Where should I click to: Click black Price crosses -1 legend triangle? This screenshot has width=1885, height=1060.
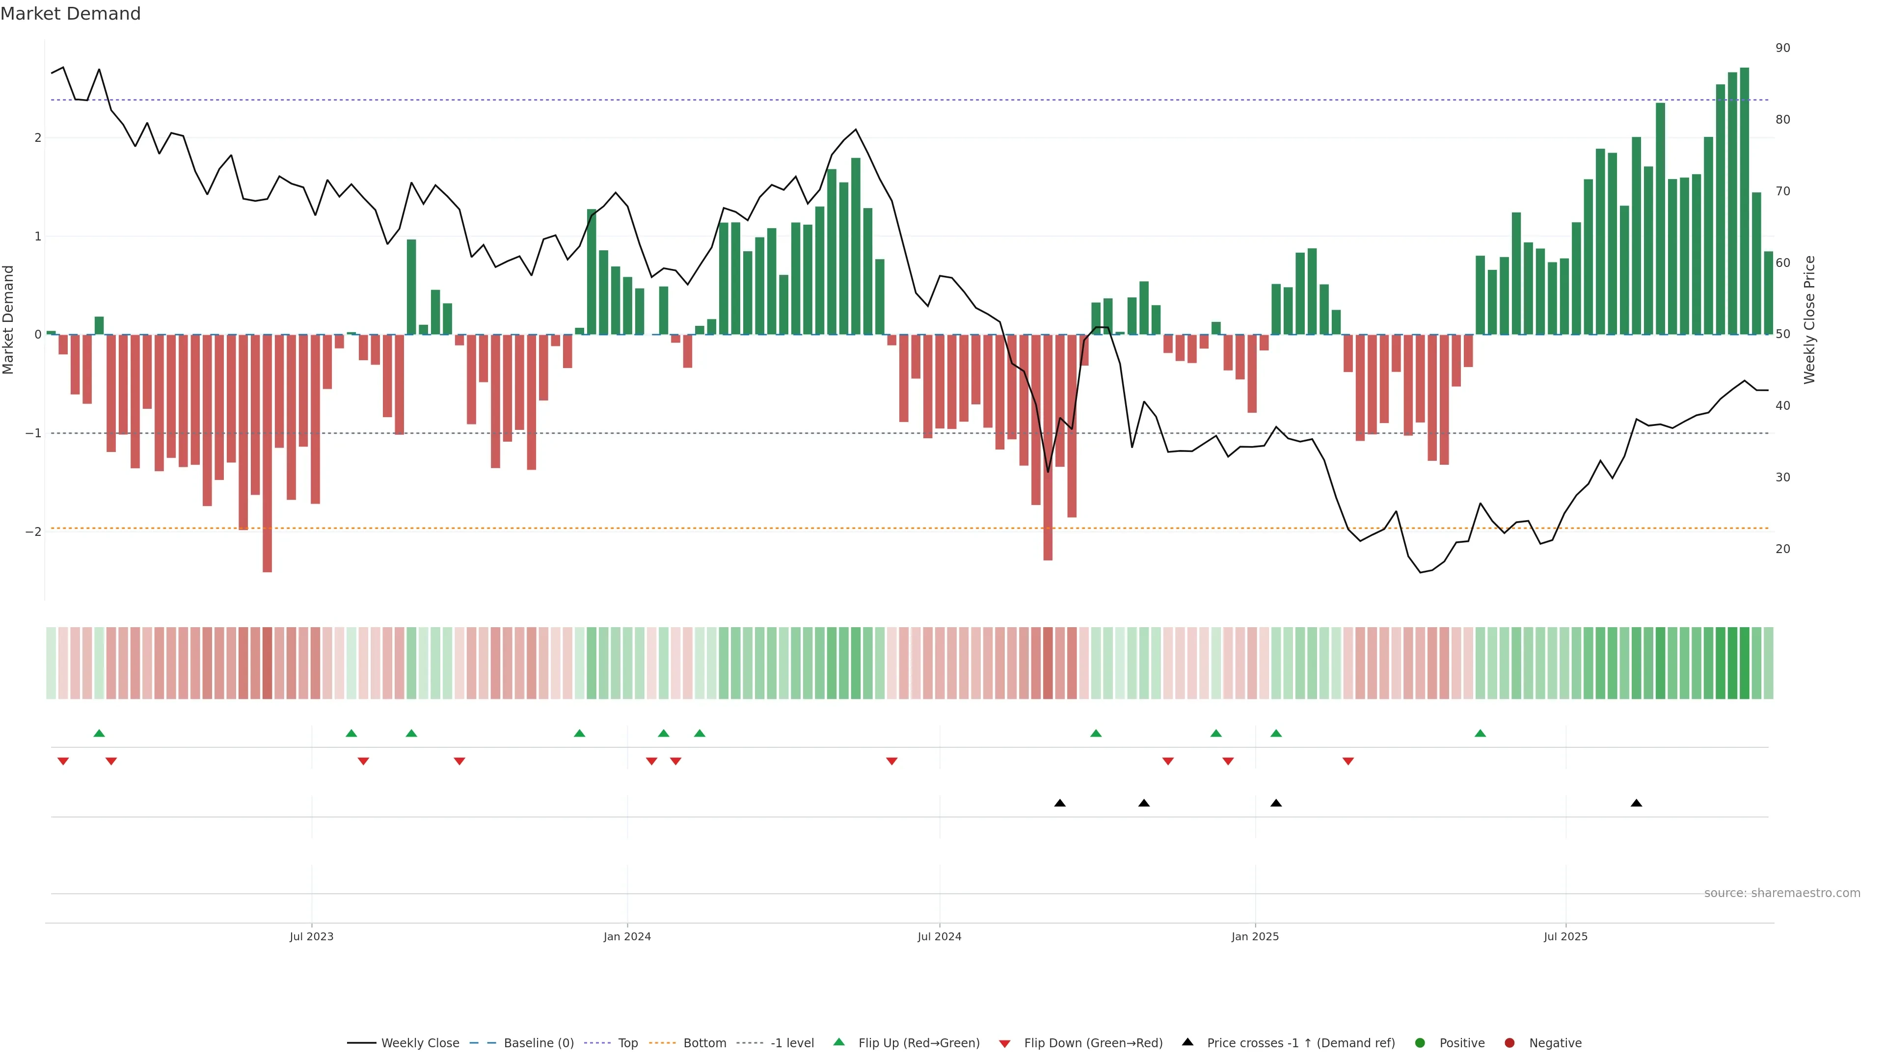1187,1042
